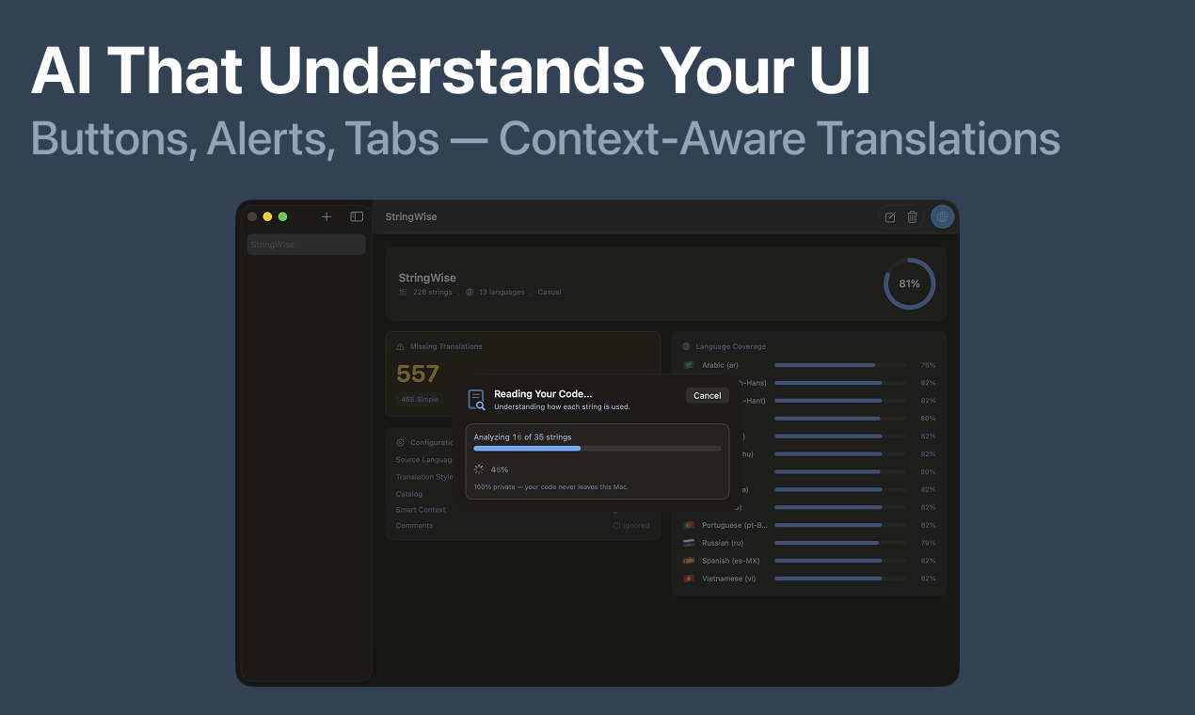Image resolution: width=1195 pixels, height=715 pixels.
Task: Click the 100% private notice text
Action: [x=550, y=486]
